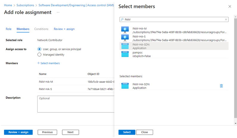Click Object ID 186cfccb-aaae-4dd2 cell
The height and width of the screenshot is (138, 237).
(101, 82)
